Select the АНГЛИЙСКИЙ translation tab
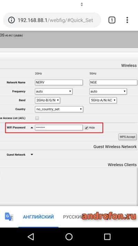Screen dimensions: 138x246 [38, 217]
